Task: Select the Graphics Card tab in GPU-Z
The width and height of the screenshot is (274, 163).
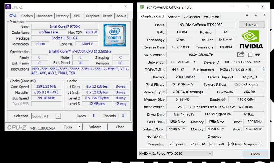Action: 152,16
